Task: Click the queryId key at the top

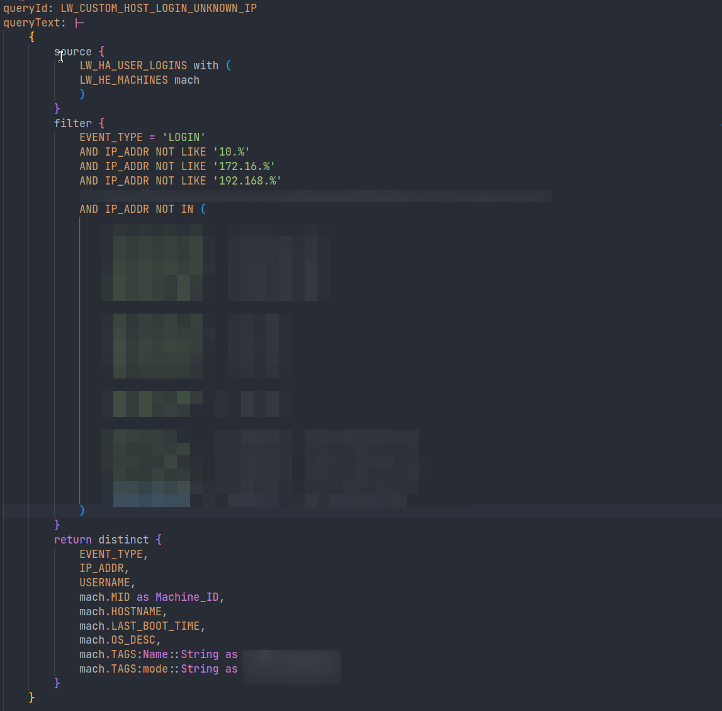Action: [x=26, y=8]
